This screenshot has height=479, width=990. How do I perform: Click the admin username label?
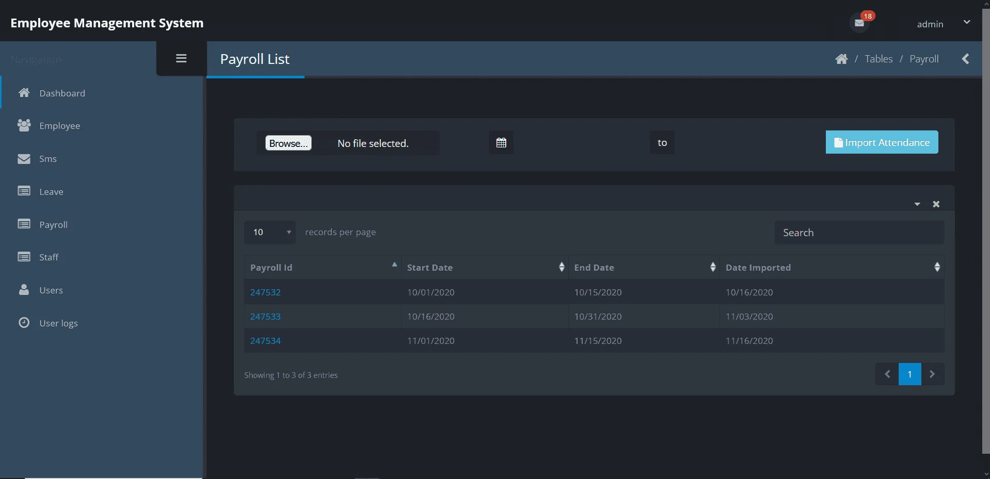click(930, 24)
